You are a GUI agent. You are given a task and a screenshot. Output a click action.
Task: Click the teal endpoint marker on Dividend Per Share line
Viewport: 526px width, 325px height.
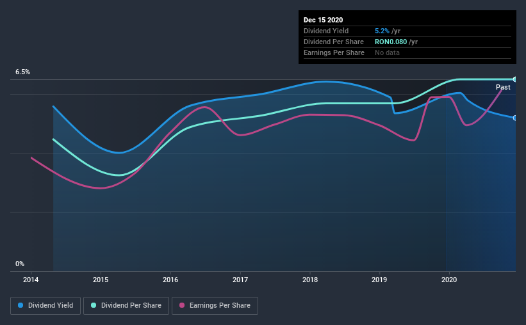(515, 79)
